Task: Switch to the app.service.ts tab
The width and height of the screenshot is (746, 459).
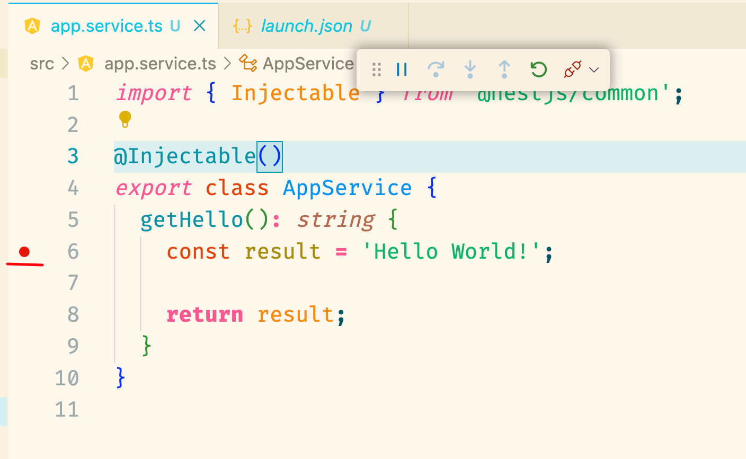Action: pos(113,26)
